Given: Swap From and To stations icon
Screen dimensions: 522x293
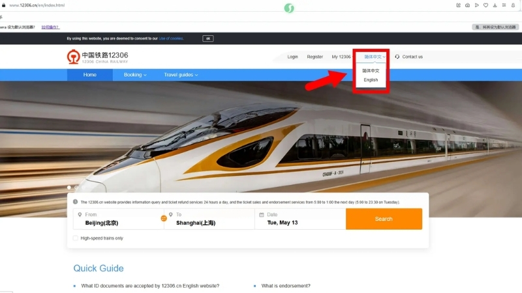Looking at the screenshot, I should pyautogui.click(x=164, y=218).
